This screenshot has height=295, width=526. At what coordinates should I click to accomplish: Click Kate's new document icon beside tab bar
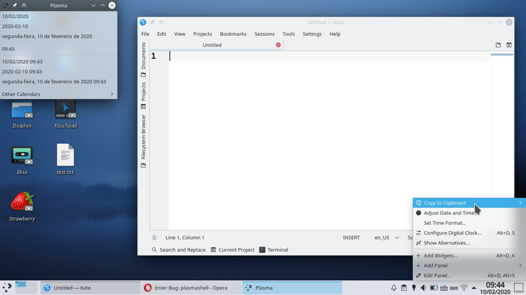498,45
